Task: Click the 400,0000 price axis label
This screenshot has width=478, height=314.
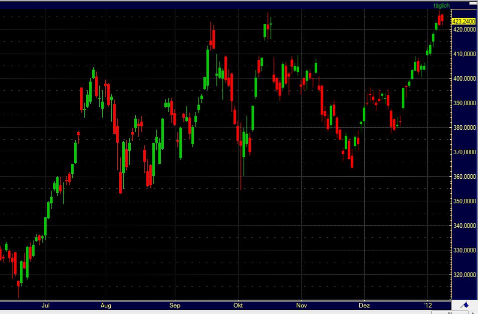Action: point(464,79)
